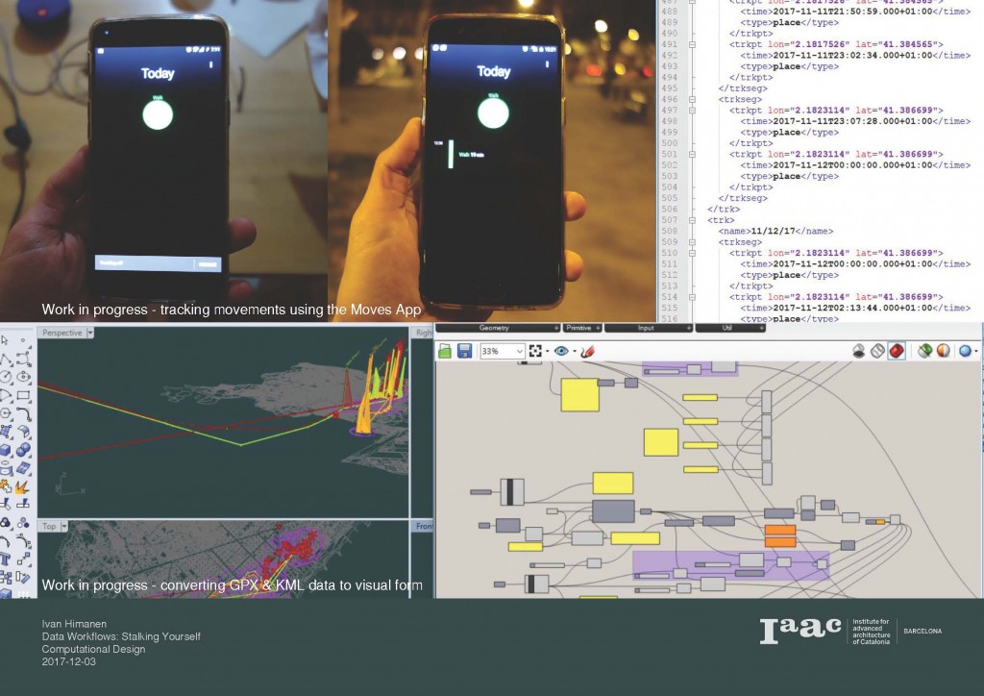This screenshot has width=984, height=696.
Task: Select the wireframe preview gem icon
Action: click(x=877, y=350)
